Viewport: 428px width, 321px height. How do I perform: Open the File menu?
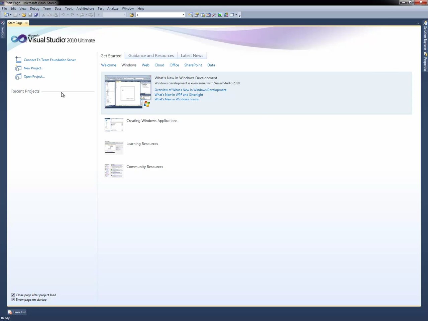pyautogui.click(x=4, y=8)
